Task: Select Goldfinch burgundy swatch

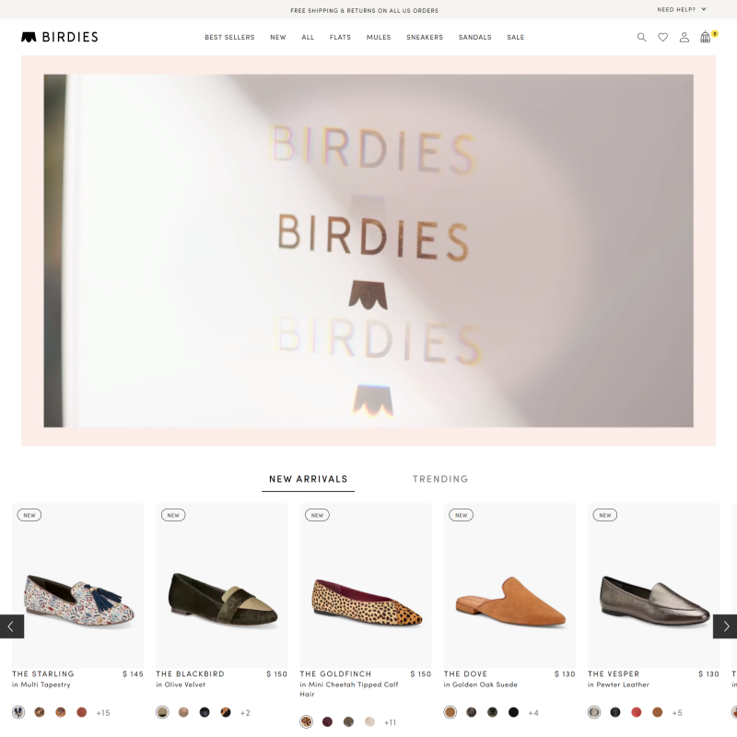Action: click(328, 721)
